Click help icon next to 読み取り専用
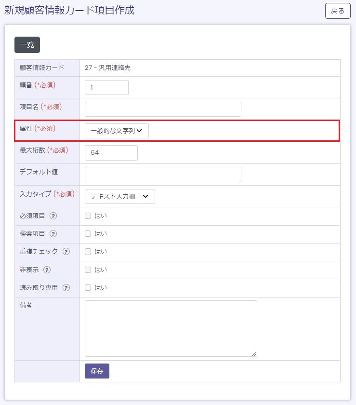 [x=66, y=288]
